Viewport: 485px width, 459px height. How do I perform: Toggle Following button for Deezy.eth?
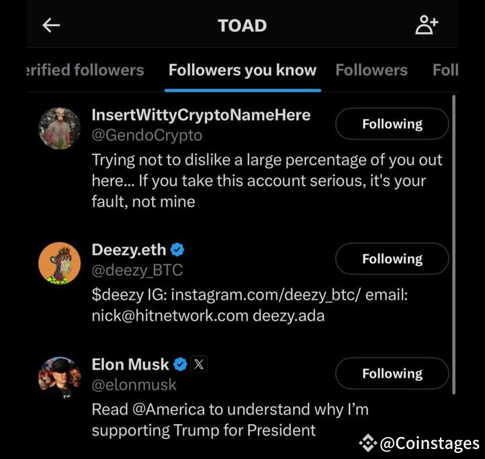[x=392, y=259]
